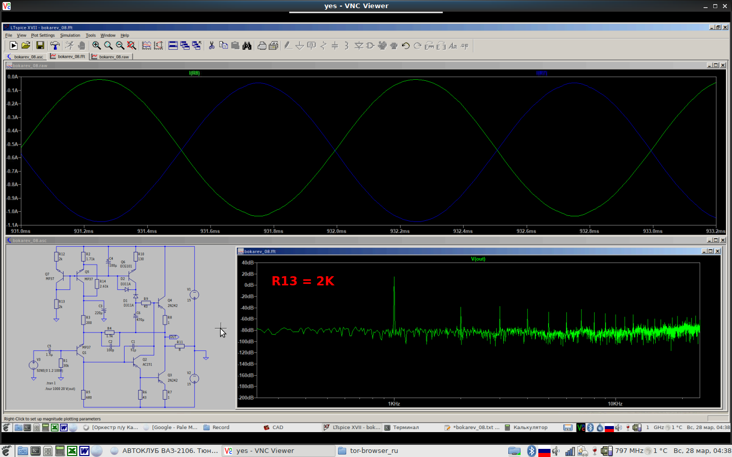Click Zoom to fit icon with red cross
Image resolution: width=732 pixels, height=457 pixels.
pos(132,46)
